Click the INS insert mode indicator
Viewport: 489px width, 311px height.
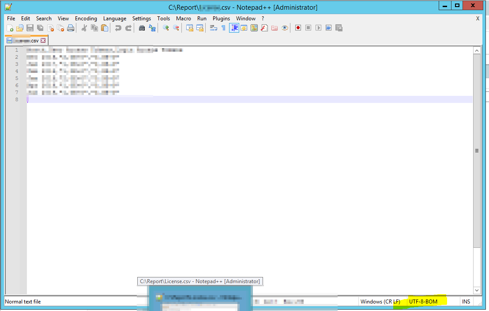pos(466,301)
